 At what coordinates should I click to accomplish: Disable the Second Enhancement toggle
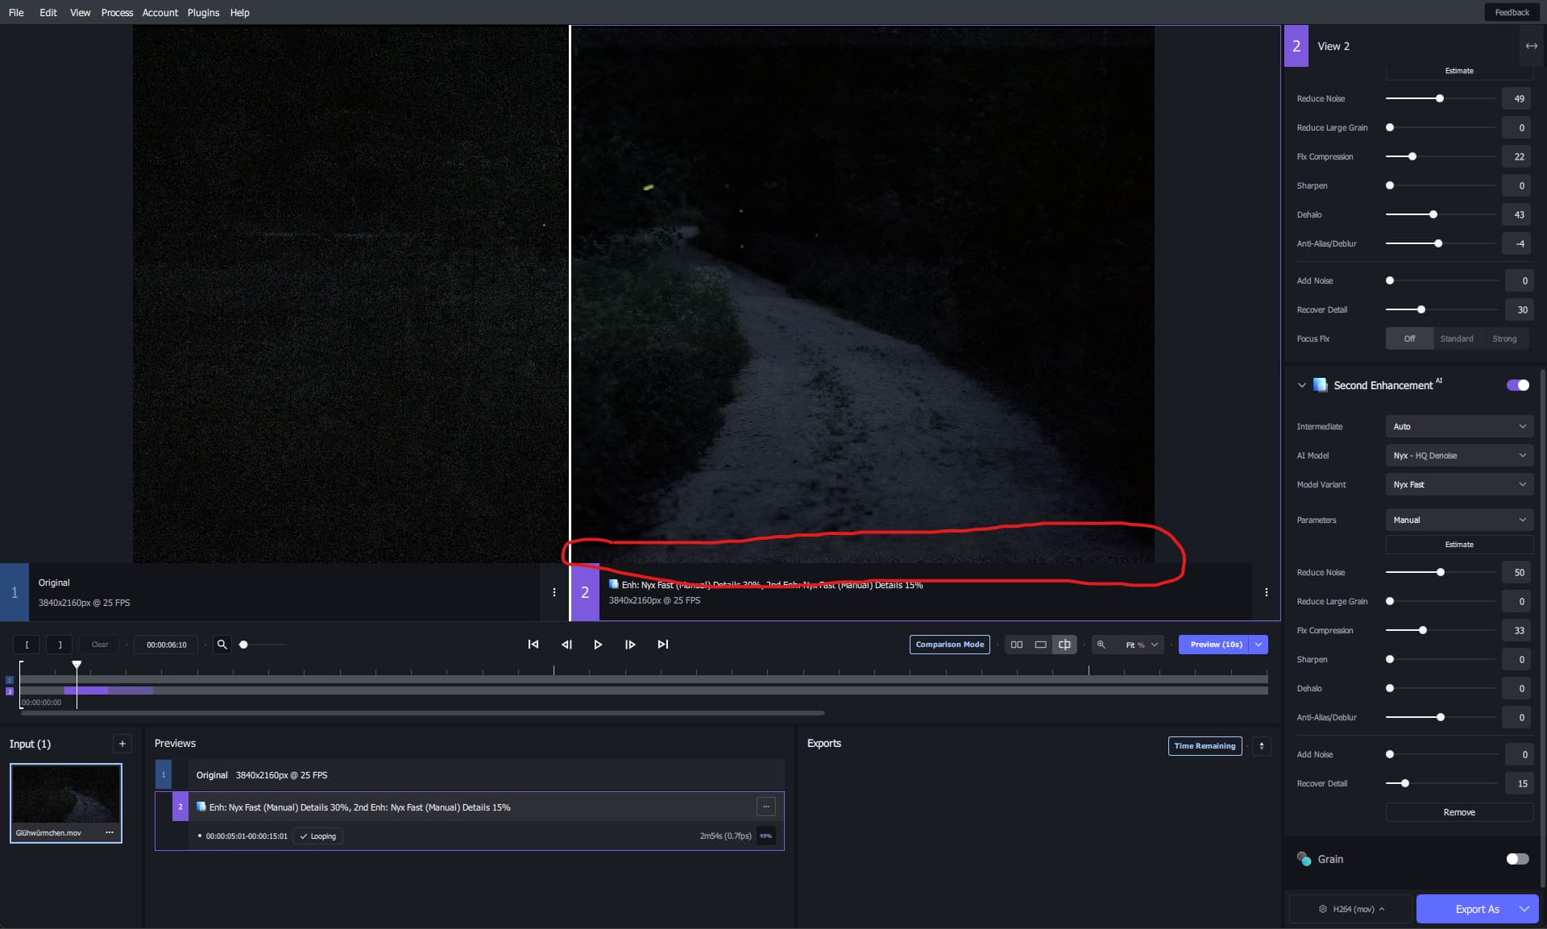[x=1517, y=385]
